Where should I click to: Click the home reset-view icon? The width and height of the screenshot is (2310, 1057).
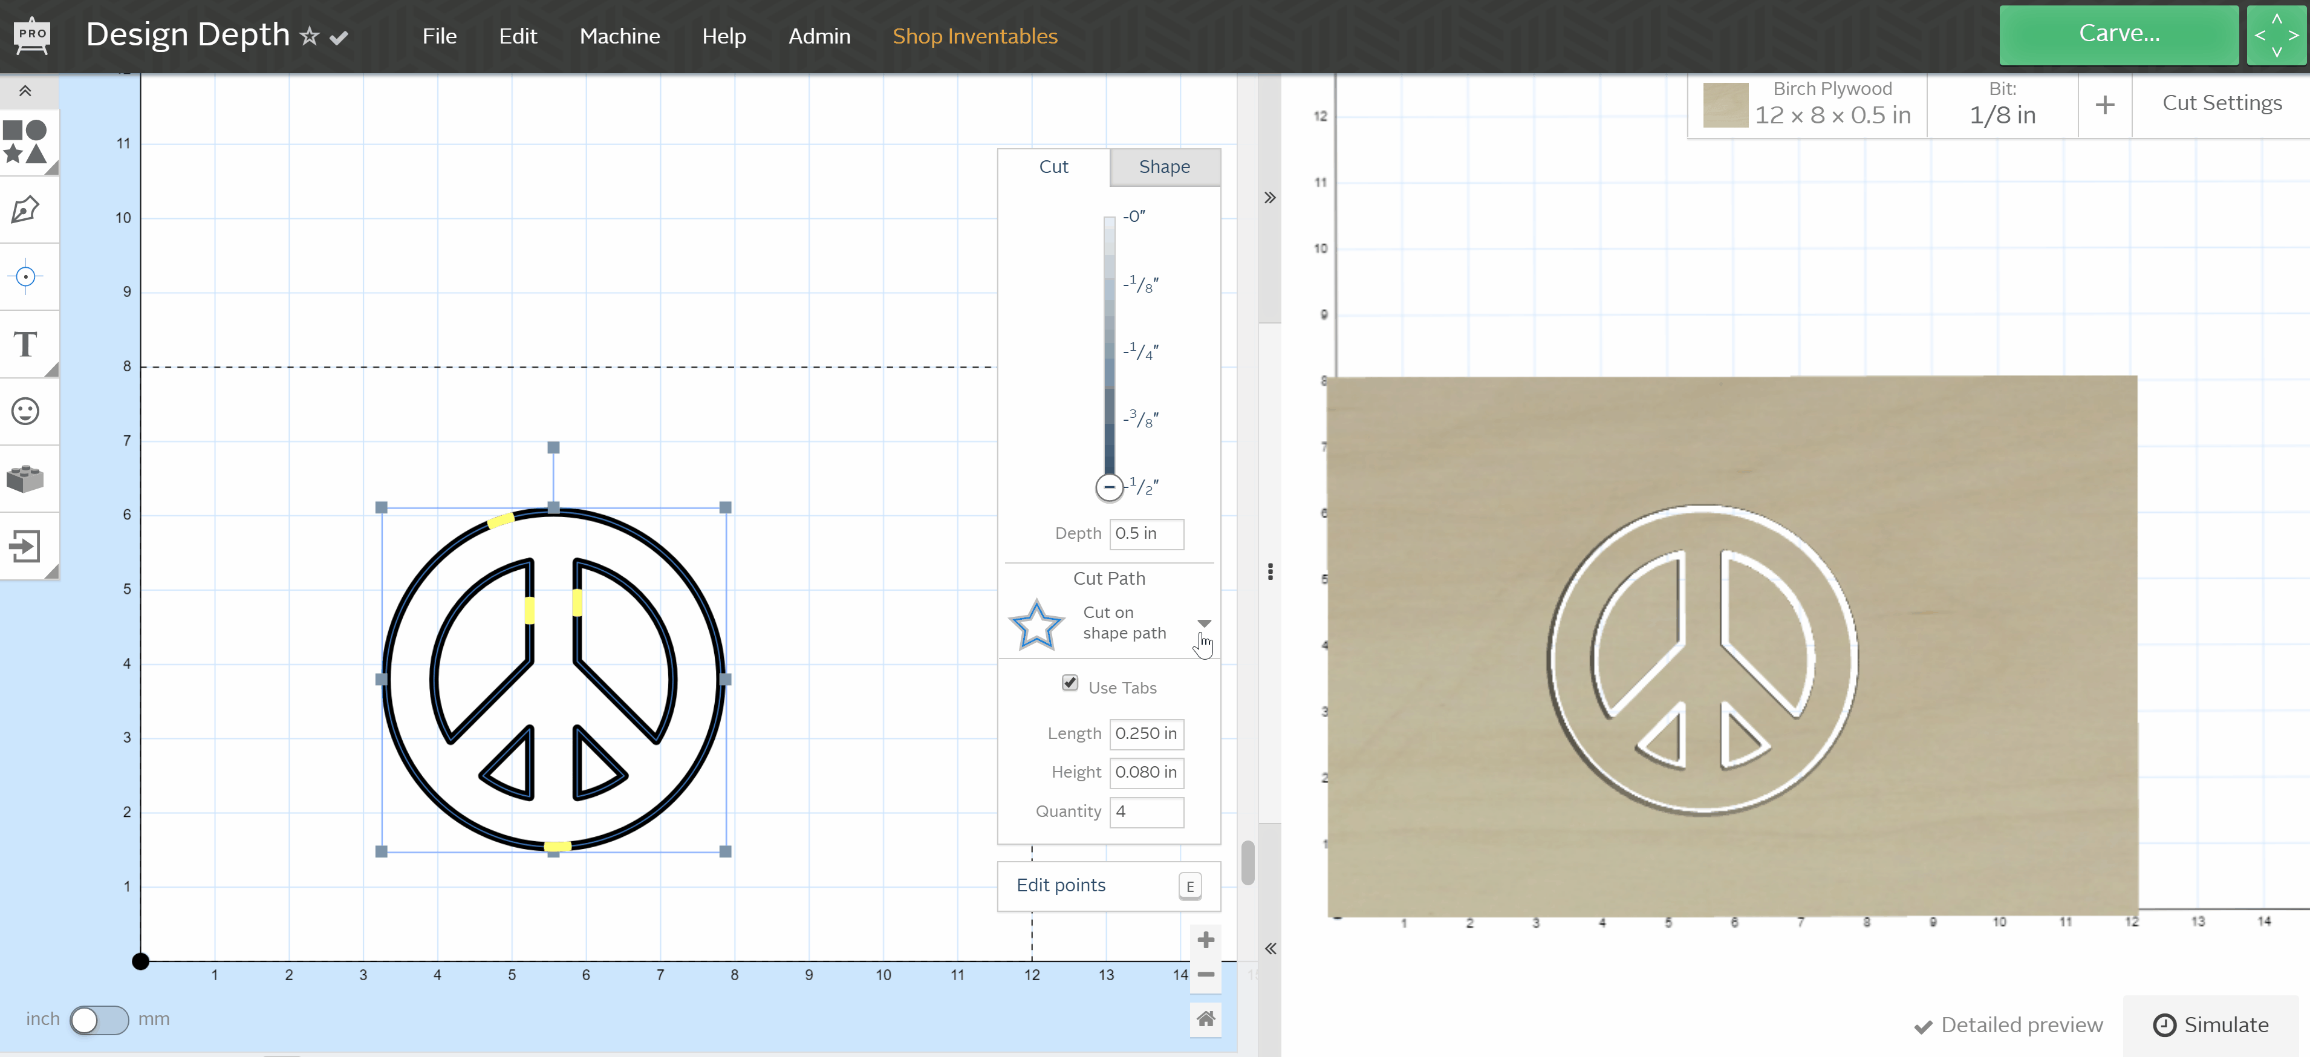coord(1205,1018)
